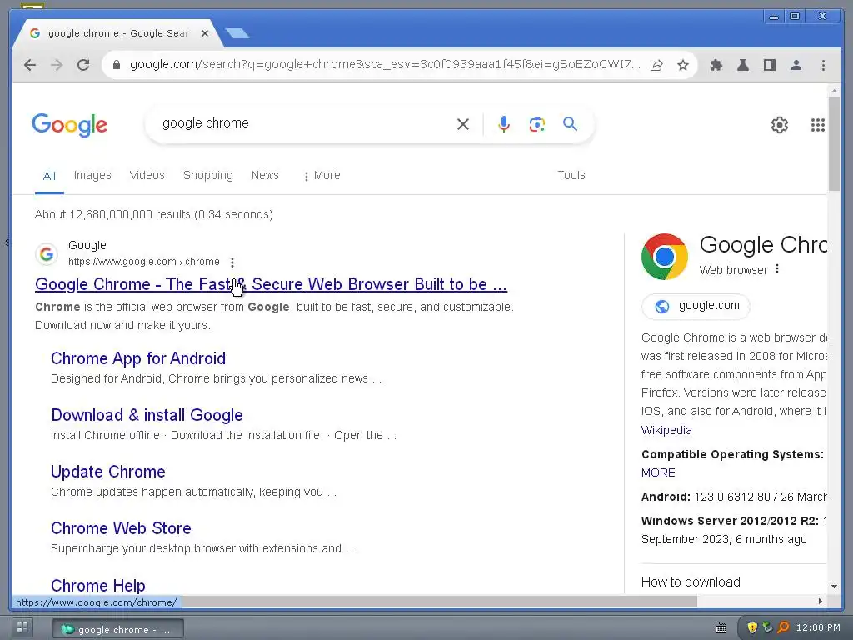The image size is (853, 640).
Task: Open Chrome's three-dot menu
Action: 823,65
